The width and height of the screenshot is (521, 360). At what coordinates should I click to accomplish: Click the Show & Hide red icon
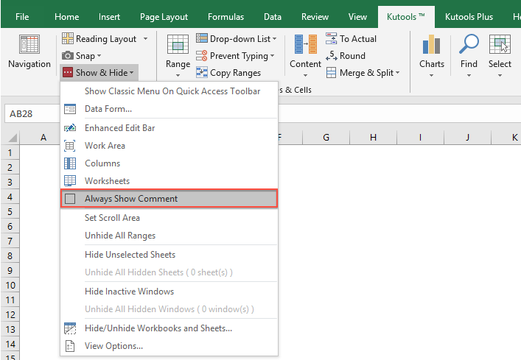pos(68,73)
